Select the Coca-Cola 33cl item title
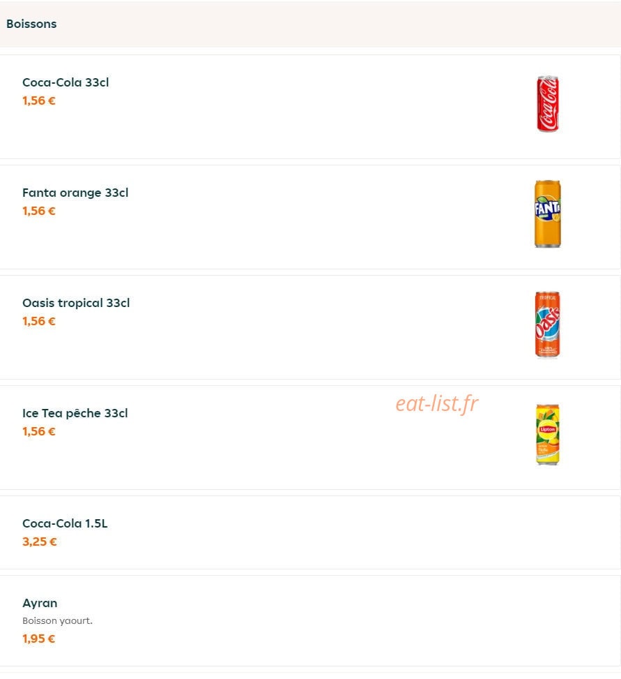 [x=66, y=82]
